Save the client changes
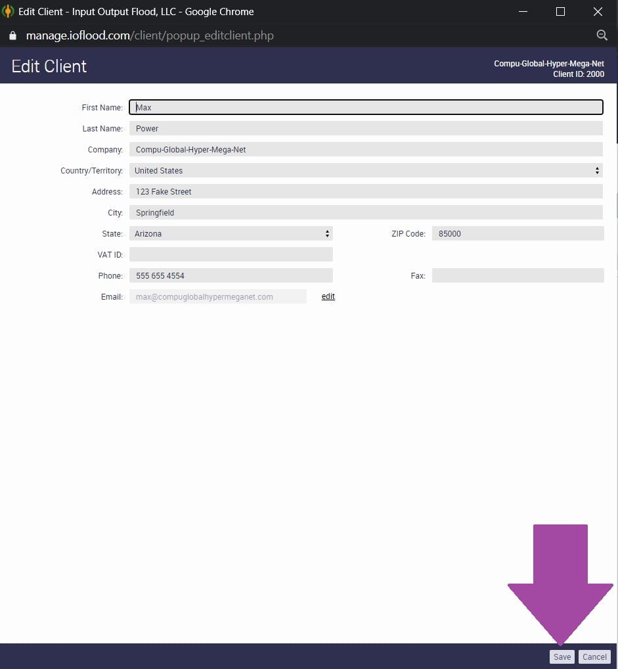The height and width of the screenshot is (669, 618). [x=562, y=657]
